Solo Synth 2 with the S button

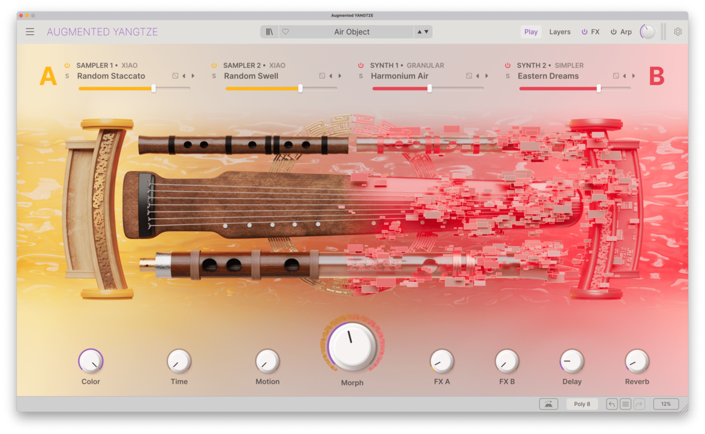pyautogui.click(x=508, y=76)
